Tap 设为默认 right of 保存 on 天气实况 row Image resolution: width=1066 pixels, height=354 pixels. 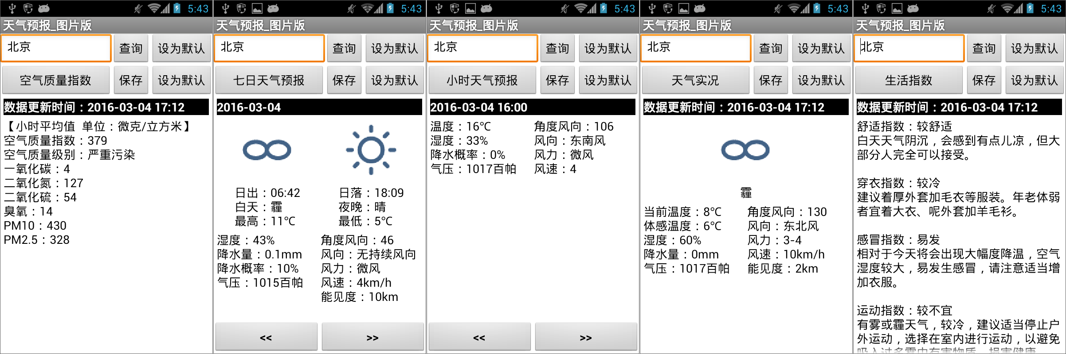pos(821,80)
